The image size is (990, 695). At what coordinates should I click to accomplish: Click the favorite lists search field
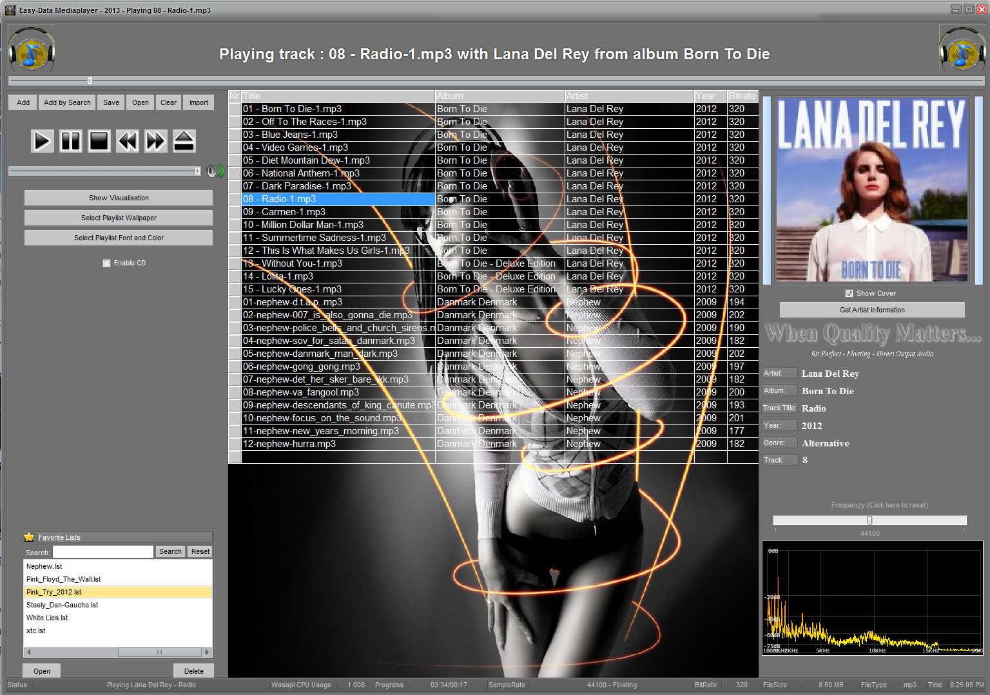point(103,552)
